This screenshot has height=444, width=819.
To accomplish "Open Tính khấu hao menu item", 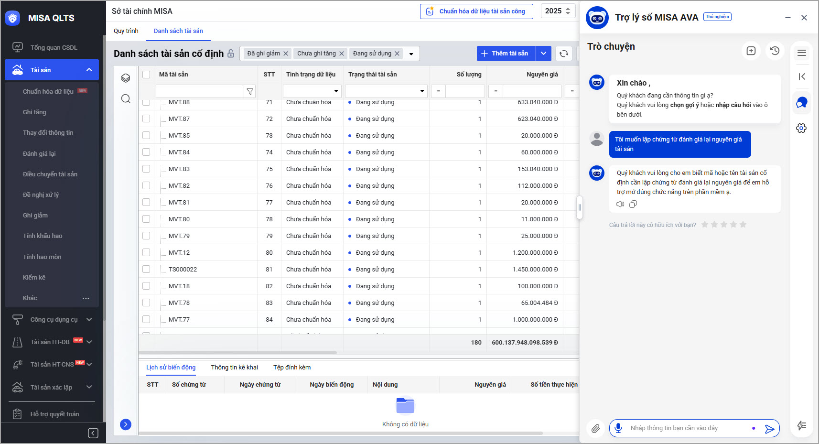I will [43, 236].
